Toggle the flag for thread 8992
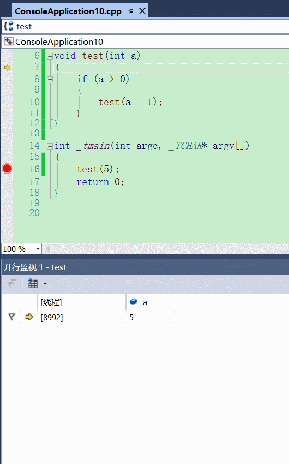This screenshot has height=464, width=289. coord(11,317)
